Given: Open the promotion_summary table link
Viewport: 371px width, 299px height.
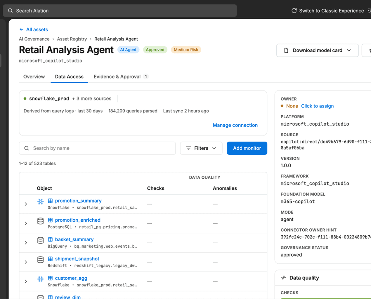Looking at the screenshot, I should click(78, 201).
